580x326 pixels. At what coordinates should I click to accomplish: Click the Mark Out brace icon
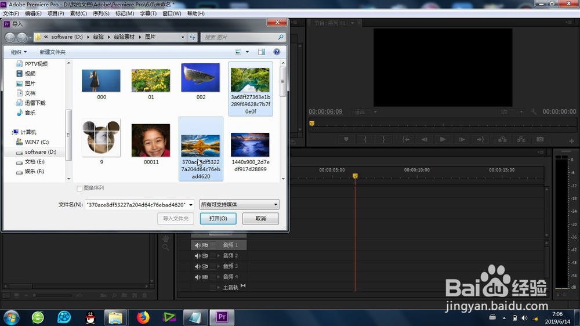[383, 139]
